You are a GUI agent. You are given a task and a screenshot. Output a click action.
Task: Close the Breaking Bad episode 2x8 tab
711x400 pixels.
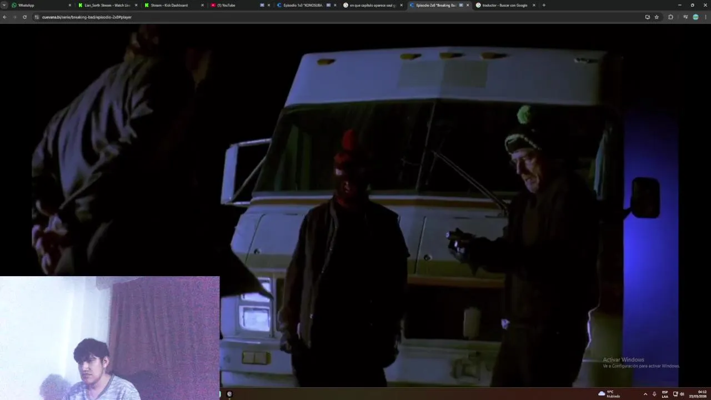coord(468,5)
